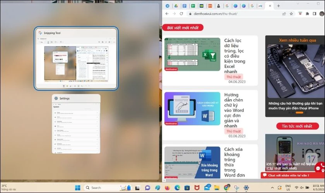Click the Tin tức mới nhất button
Screen dimensions: 325x193
coord(298,126)
